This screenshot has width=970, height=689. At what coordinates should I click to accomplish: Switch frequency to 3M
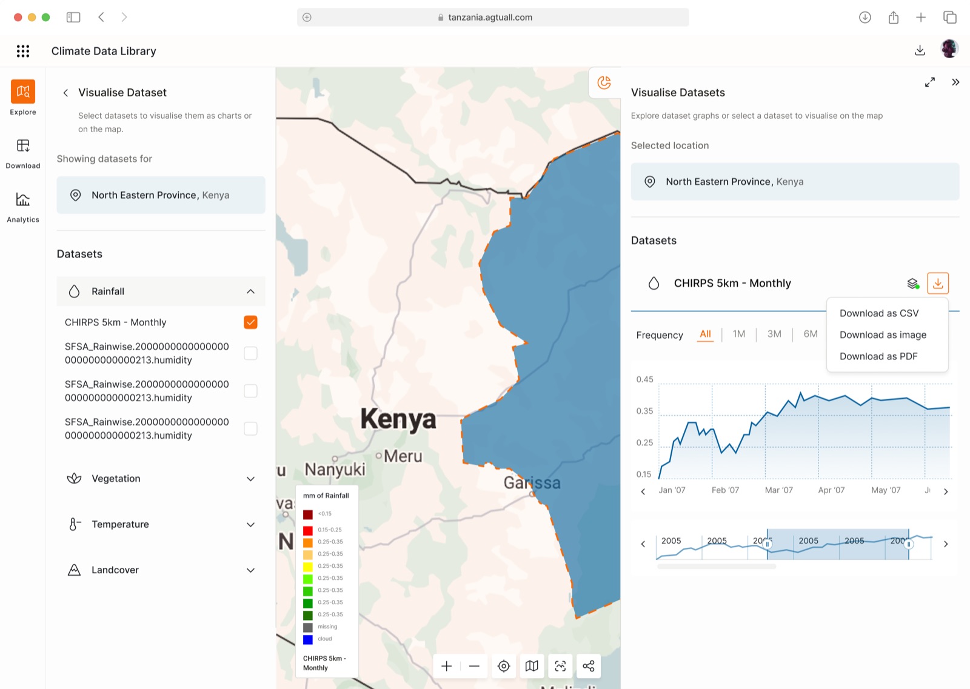pyautogui.click(x=774, y=334)
